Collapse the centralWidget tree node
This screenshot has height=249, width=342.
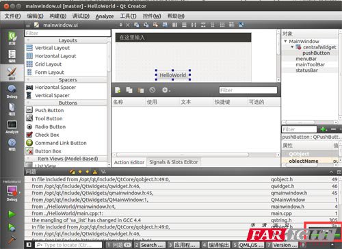click(292, 47)
